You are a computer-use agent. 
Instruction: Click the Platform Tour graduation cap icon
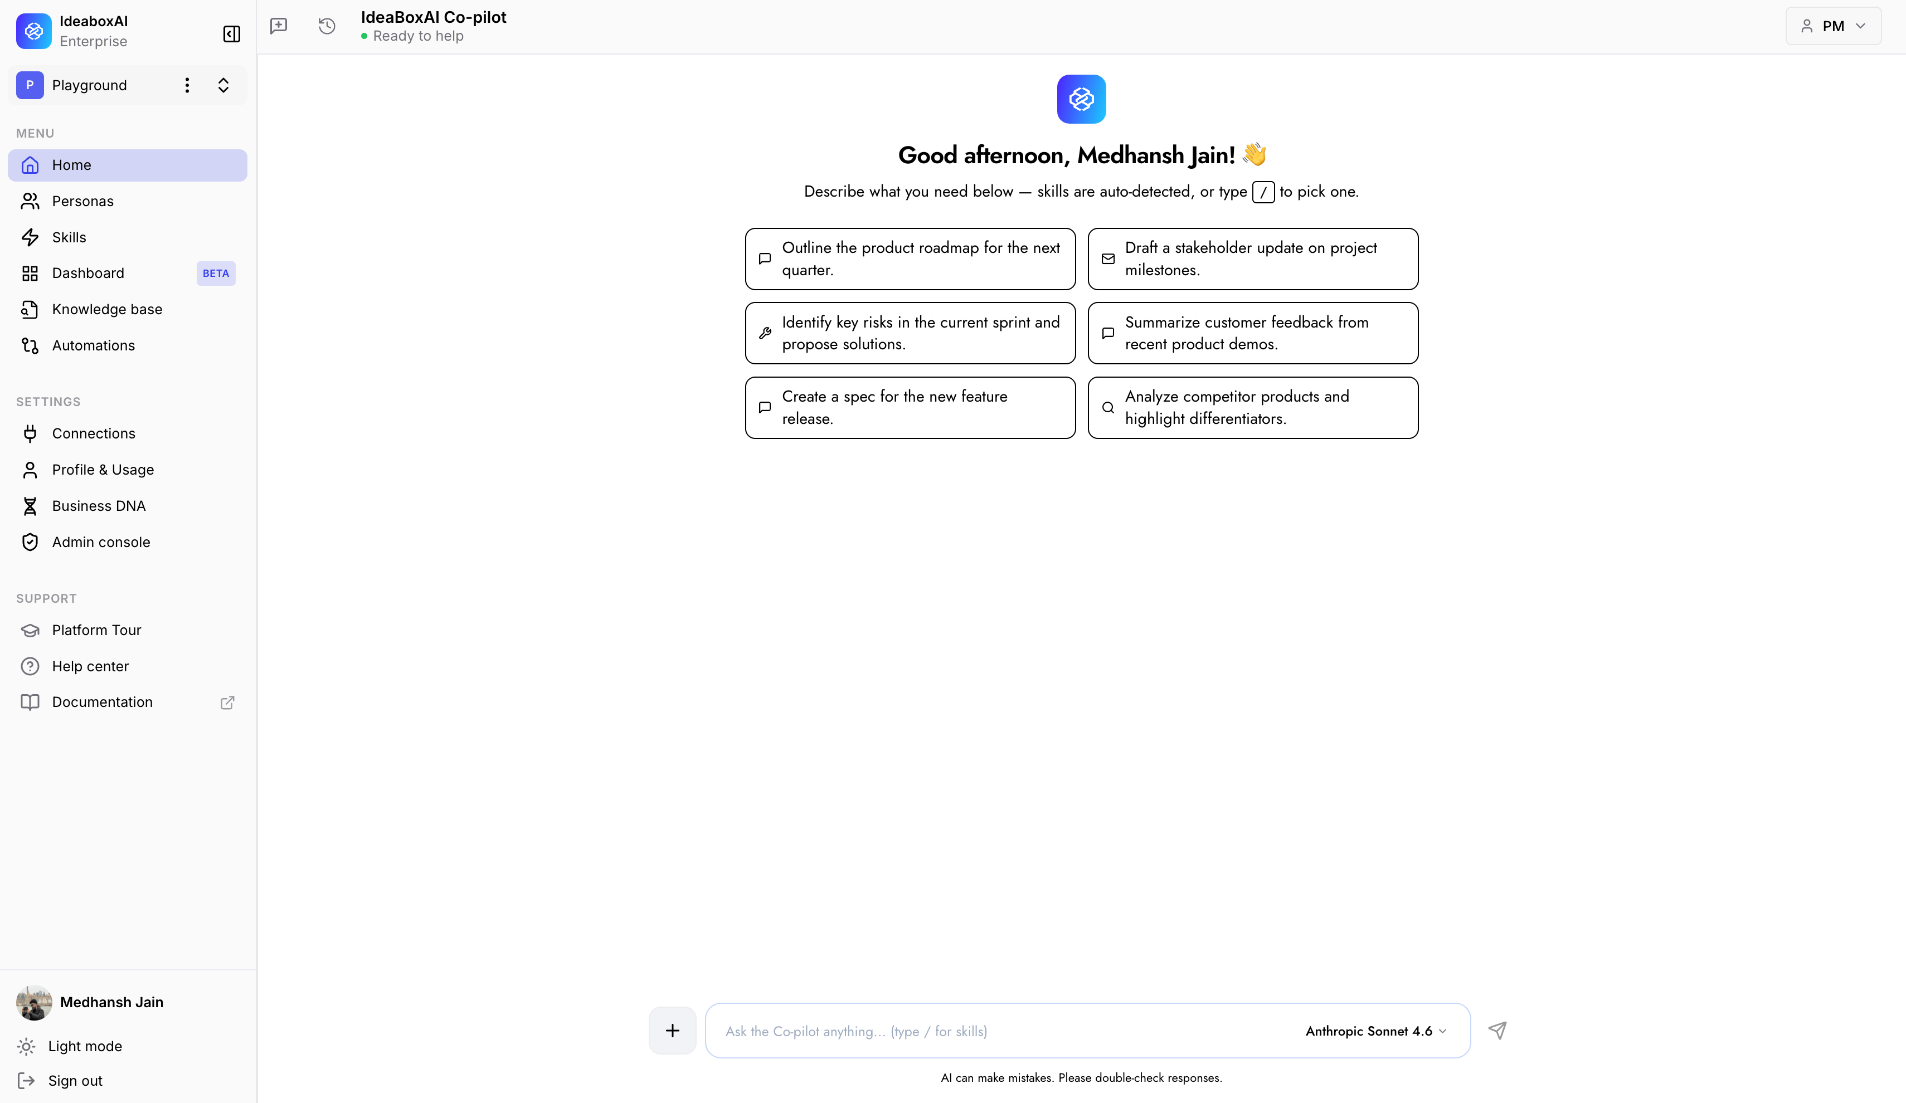[30, 629]
